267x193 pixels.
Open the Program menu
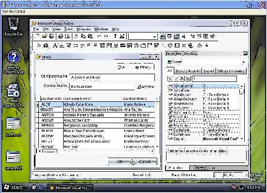[83, 29]
